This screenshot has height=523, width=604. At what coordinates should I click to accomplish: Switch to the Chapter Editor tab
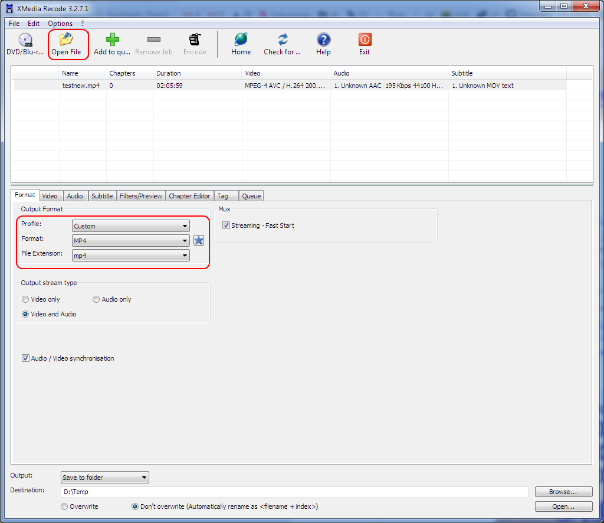(189, 196)
